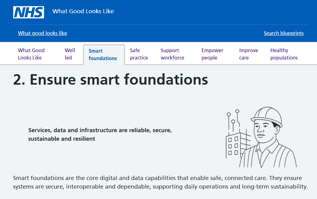Viewport: 317px width, 199px height.
Task: Select the Empower people tab
Action: [x=212, y=54]
